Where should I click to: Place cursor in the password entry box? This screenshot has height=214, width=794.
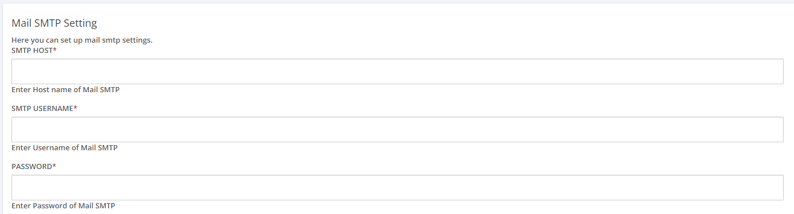397,188
